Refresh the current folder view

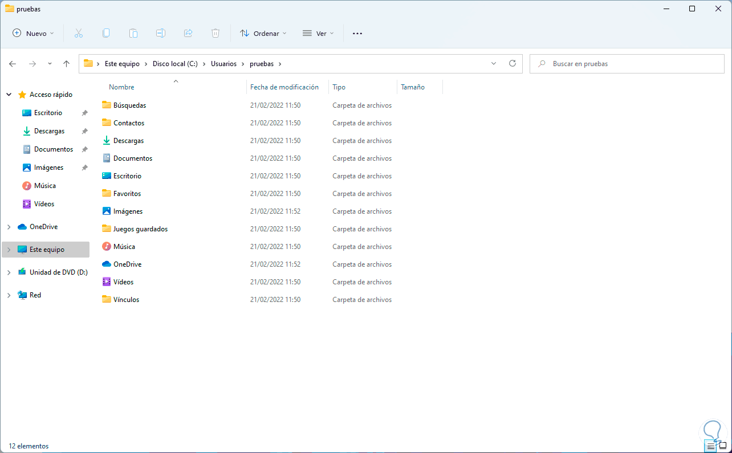tap(513, 63)
